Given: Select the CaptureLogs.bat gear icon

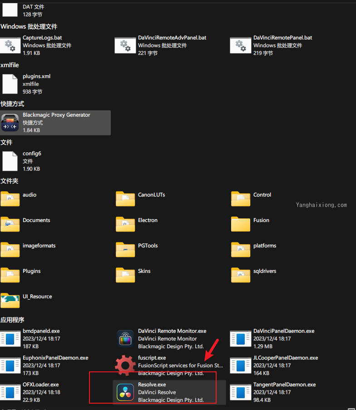Looking at the screenshot, I should pyautogui.click(x=10, y=45).
